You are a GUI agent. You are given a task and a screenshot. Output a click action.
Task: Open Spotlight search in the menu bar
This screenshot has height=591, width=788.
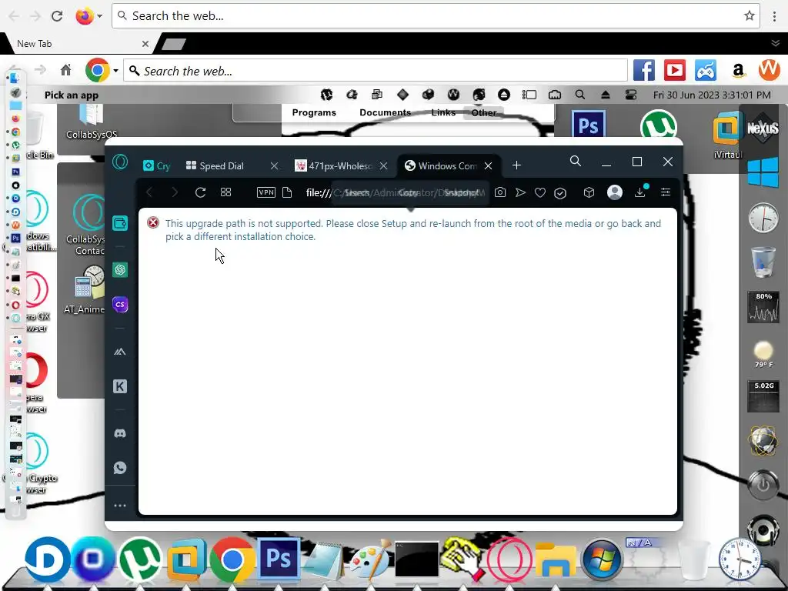[x=580, y=95]
